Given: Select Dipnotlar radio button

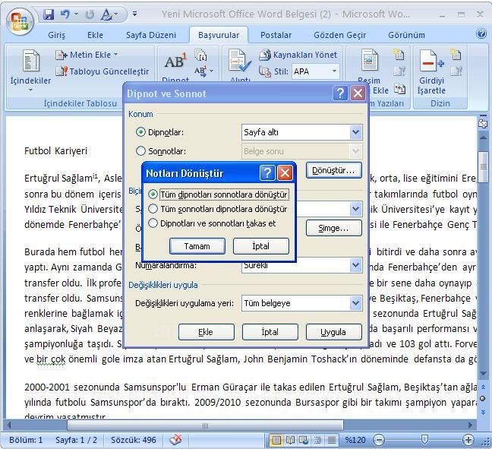Looking at the screenshot, I should pyautogui.click(x=140, y=132).
